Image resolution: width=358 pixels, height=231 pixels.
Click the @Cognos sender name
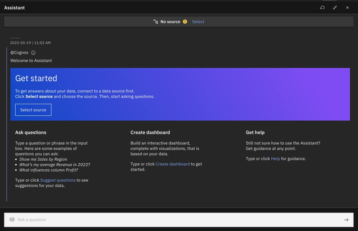pos(19,53)
